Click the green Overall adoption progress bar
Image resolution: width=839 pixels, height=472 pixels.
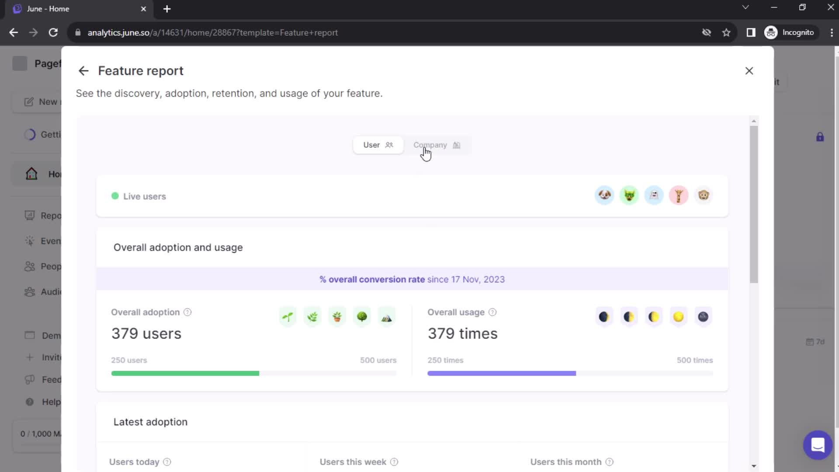click(x=185, y=373)
